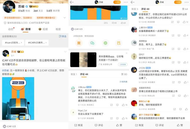Open the 筛选 filter link
190x129 pixels.
63,36
